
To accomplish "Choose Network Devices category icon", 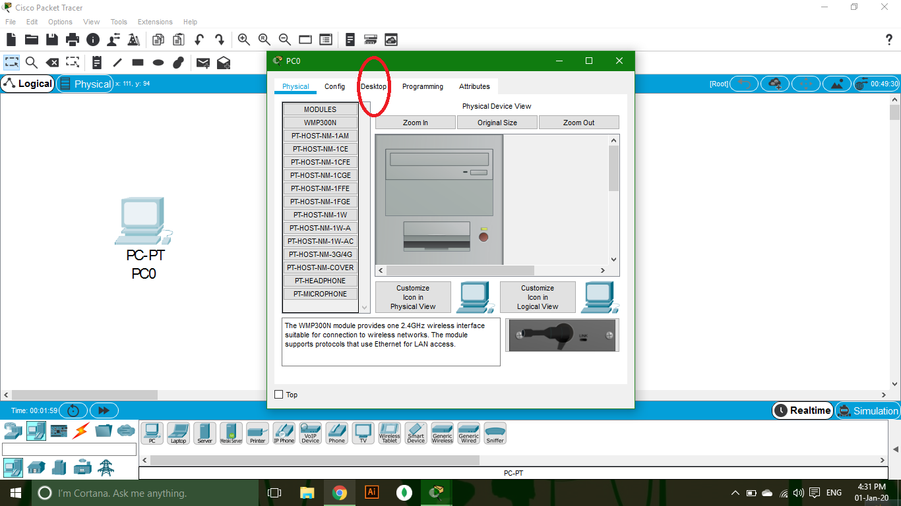I will 13,431.
